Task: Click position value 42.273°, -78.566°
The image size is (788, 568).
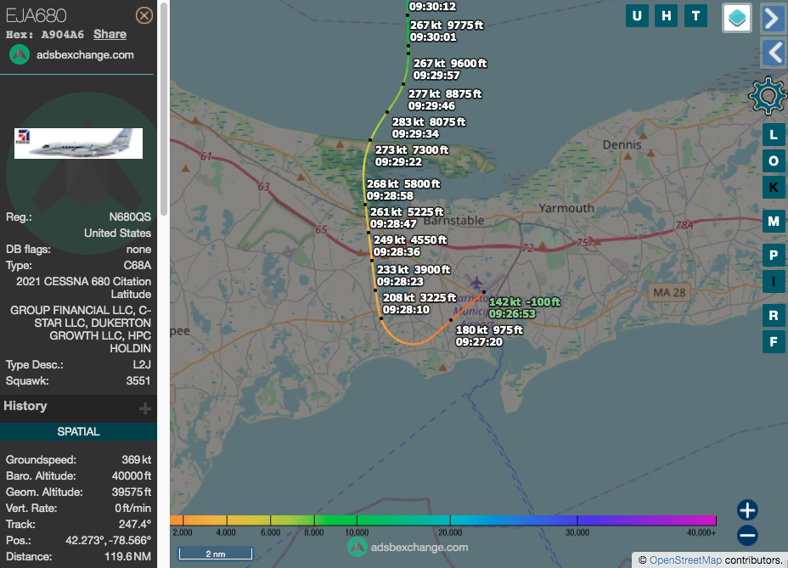Action: 108,540
